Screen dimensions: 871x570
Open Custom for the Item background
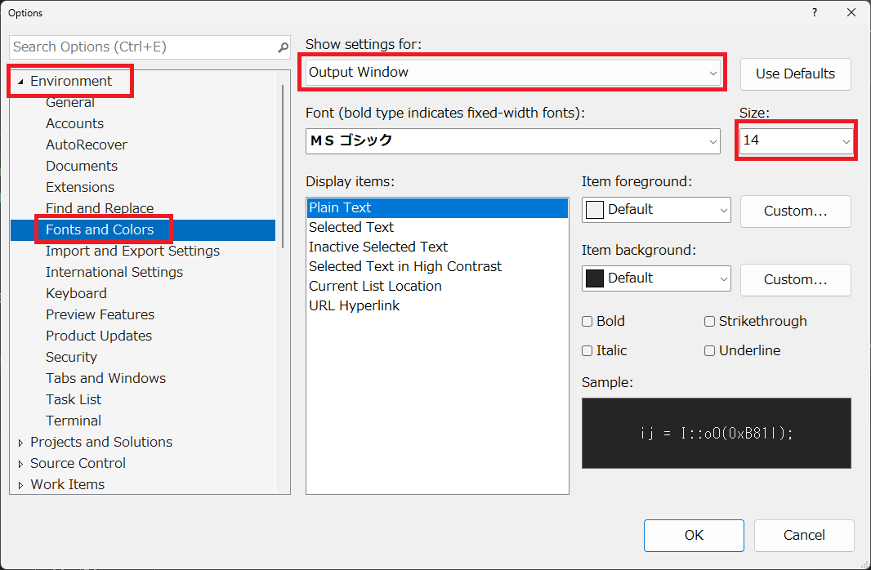click(796, 280)
